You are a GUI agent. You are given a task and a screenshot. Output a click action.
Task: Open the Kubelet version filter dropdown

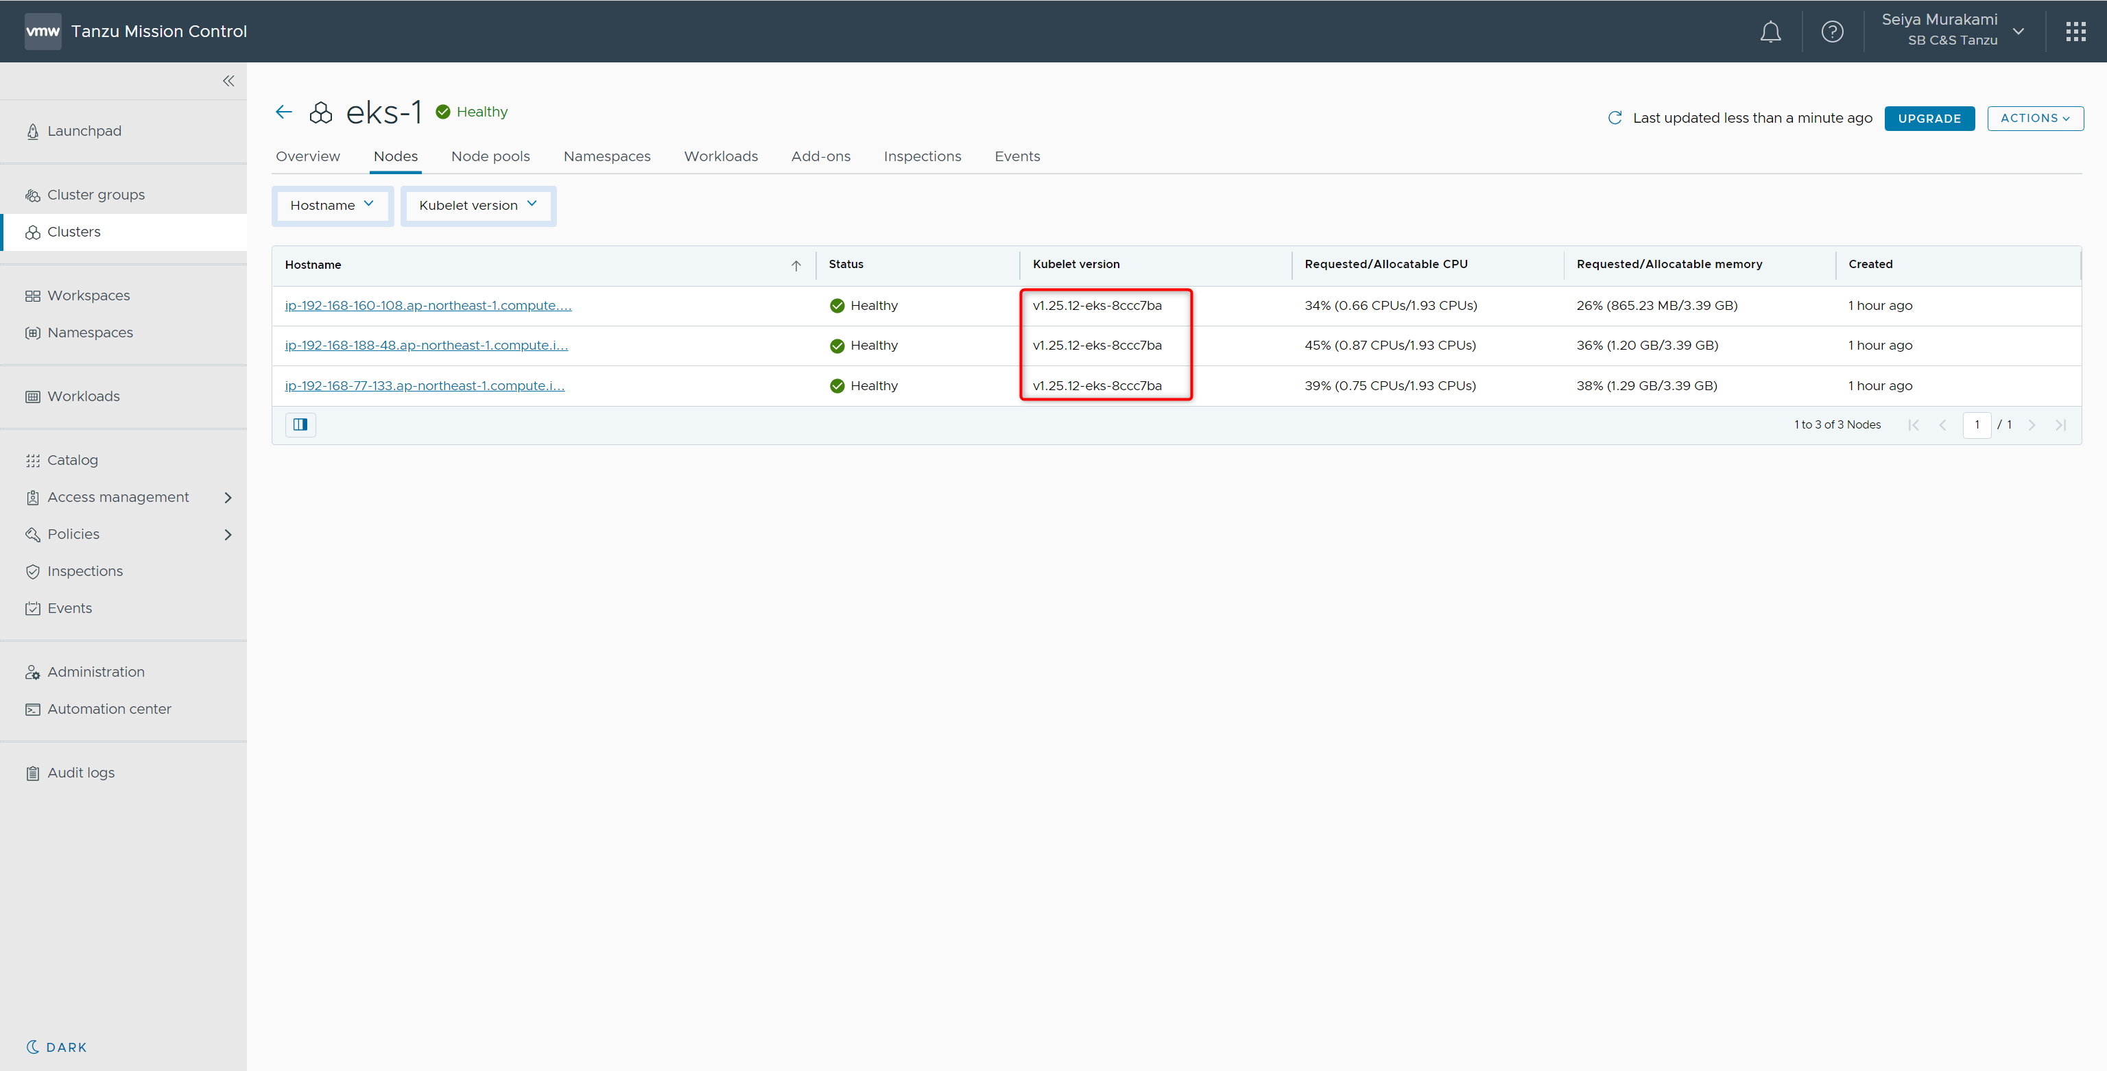pos(477,205)
